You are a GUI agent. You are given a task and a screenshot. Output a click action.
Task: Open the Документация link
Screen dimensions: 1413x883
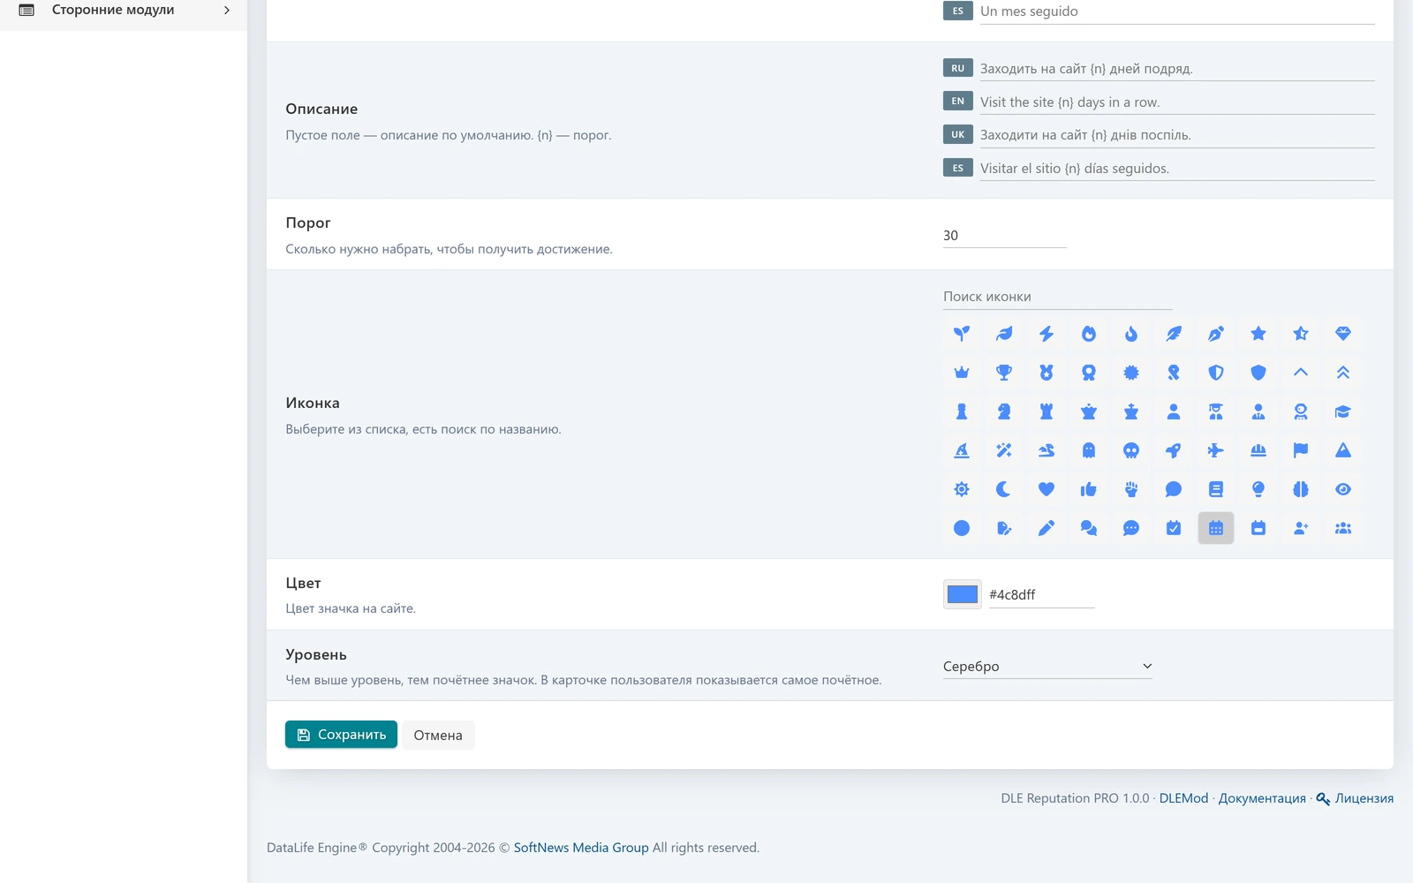1262,798
